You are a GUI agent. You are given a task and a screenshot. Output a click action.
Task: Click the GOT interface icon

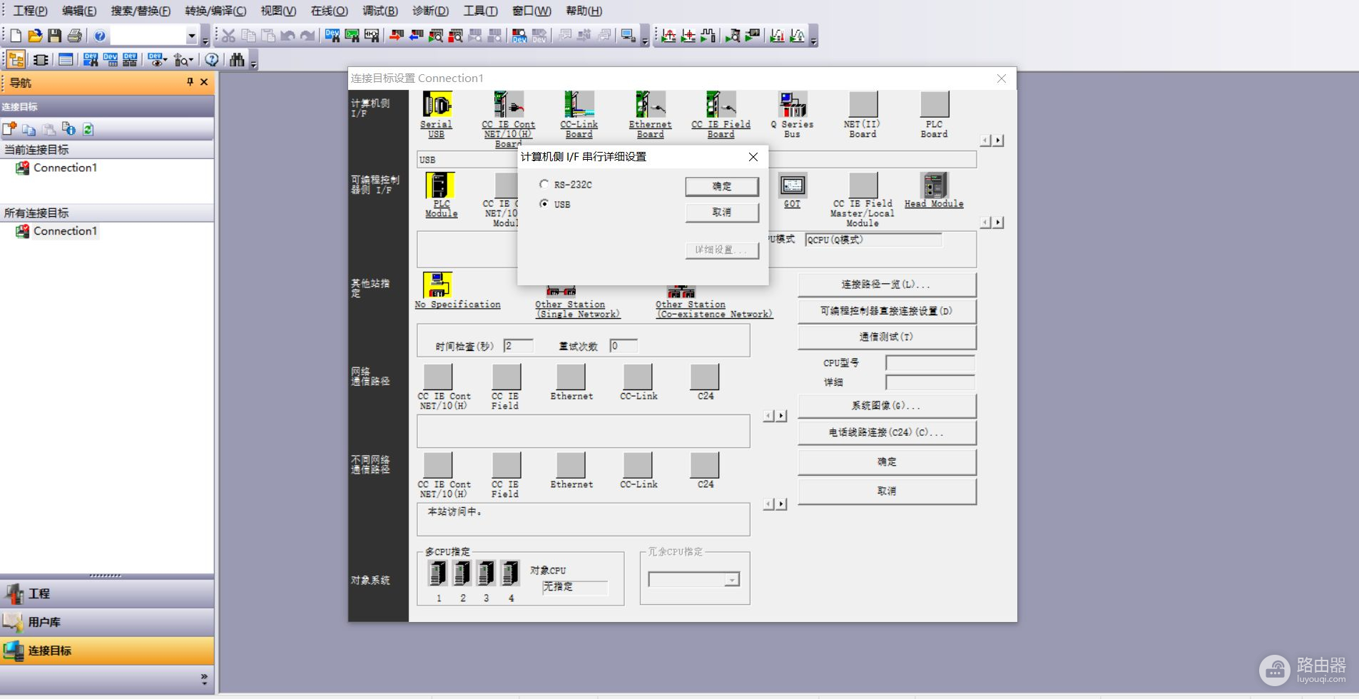click(x=792, y=185)
